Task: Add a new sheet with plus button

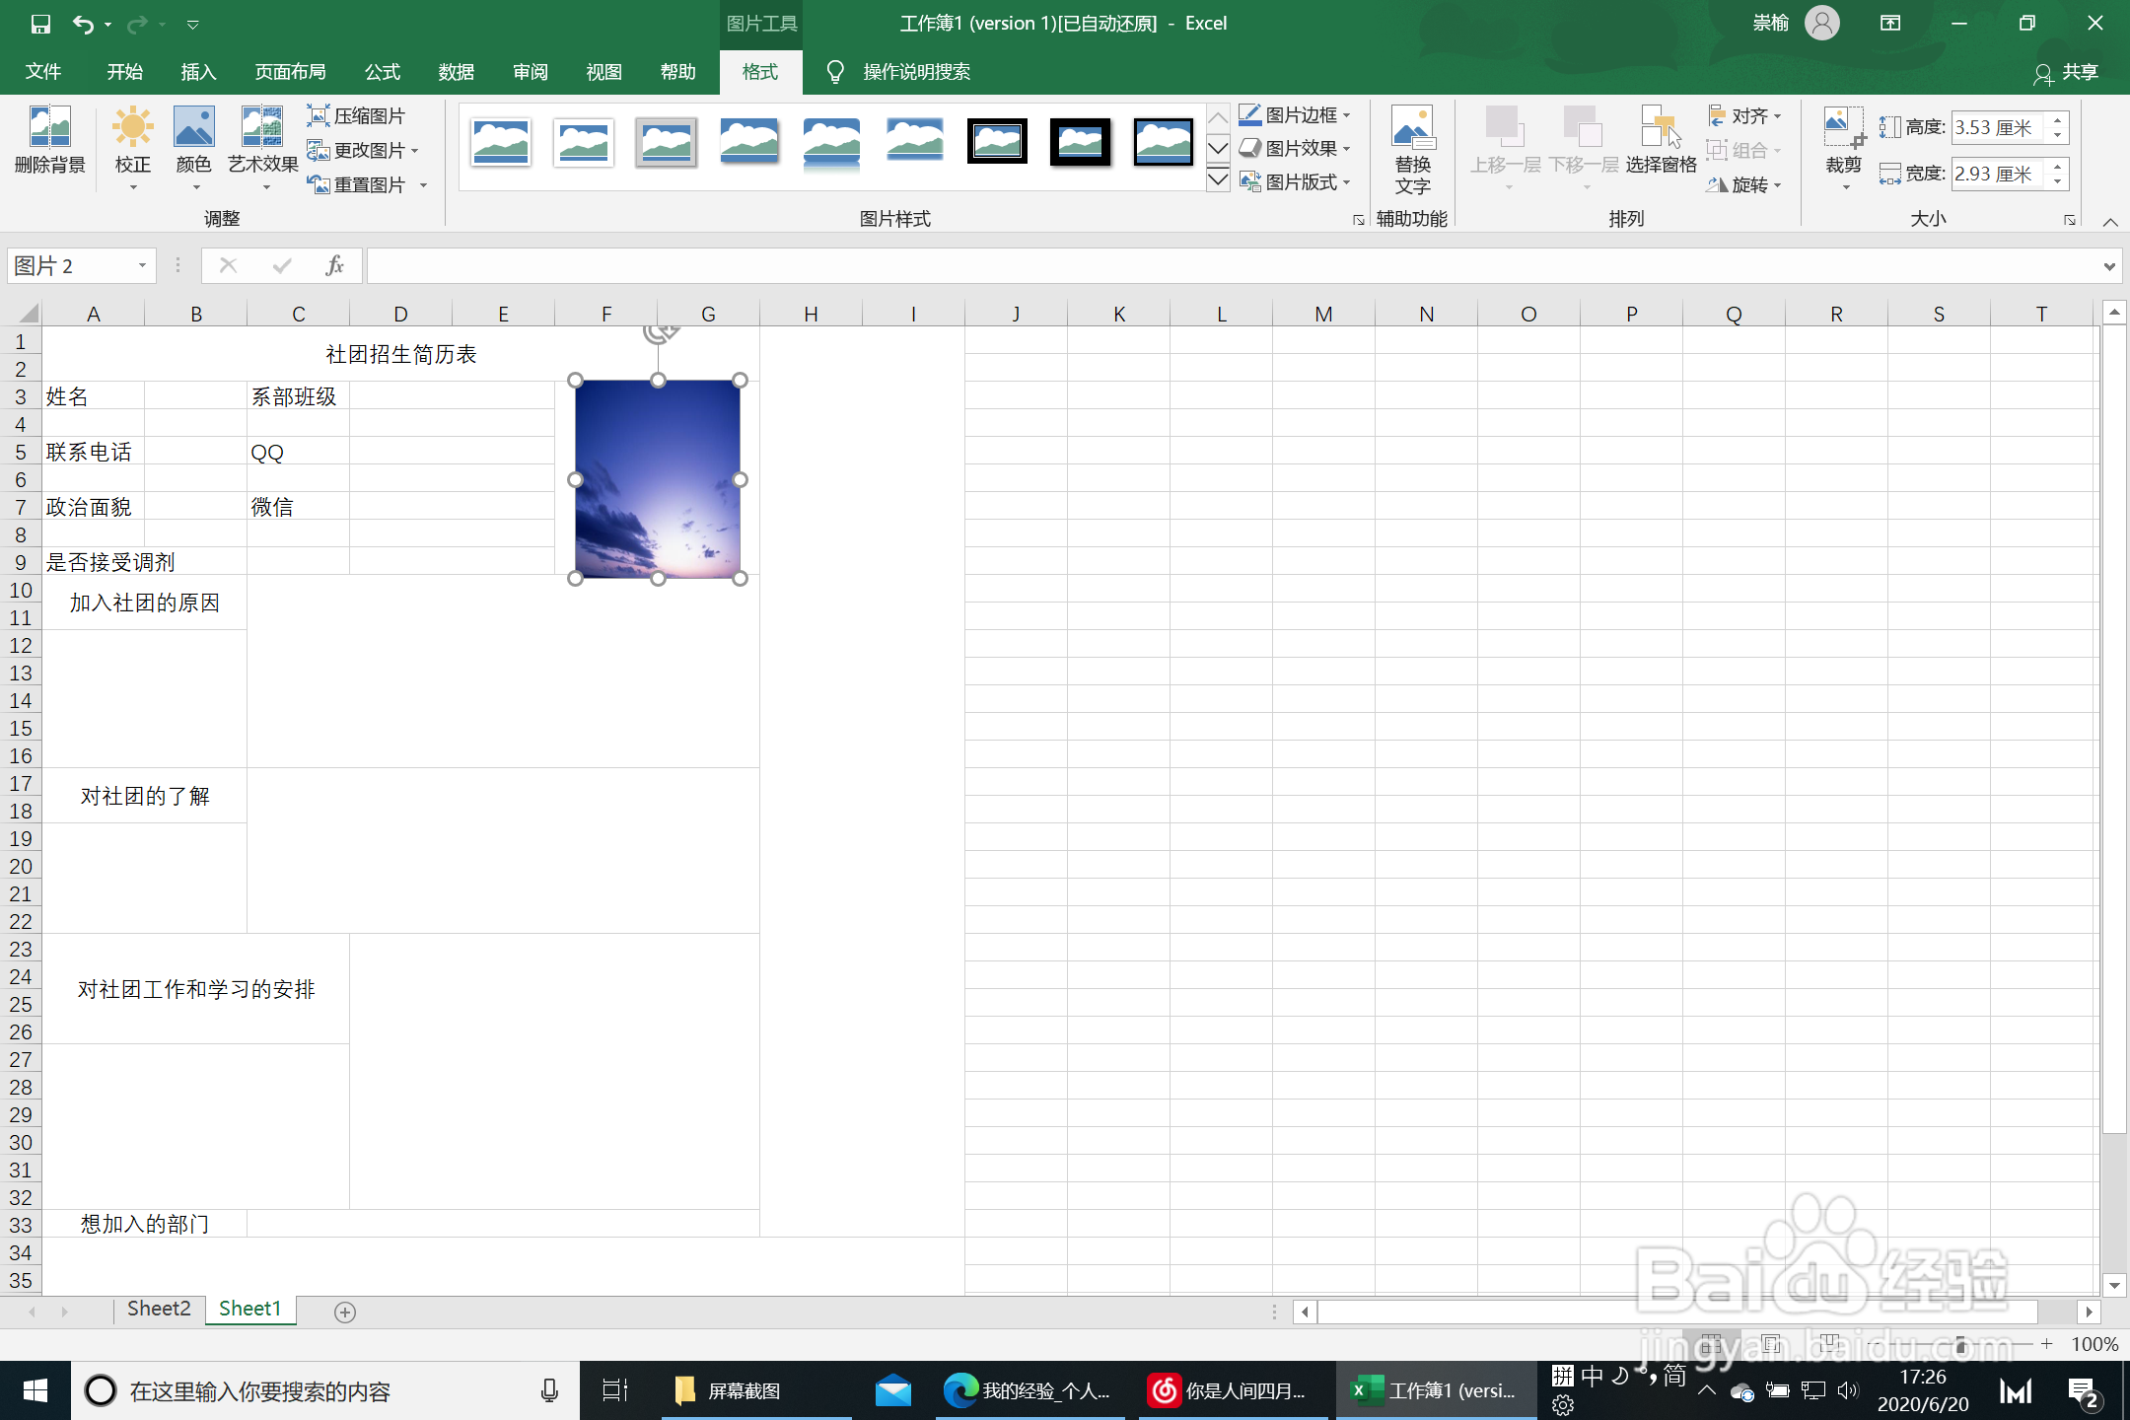Action: coord(345,1312)
